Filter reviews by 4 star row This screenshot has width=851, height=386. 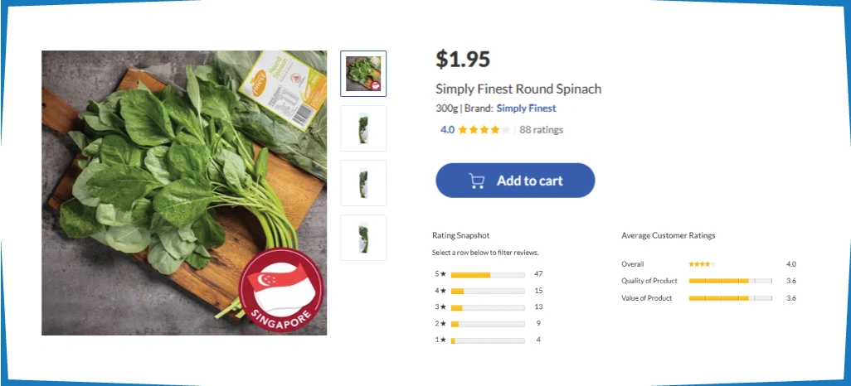pos(488,291)
